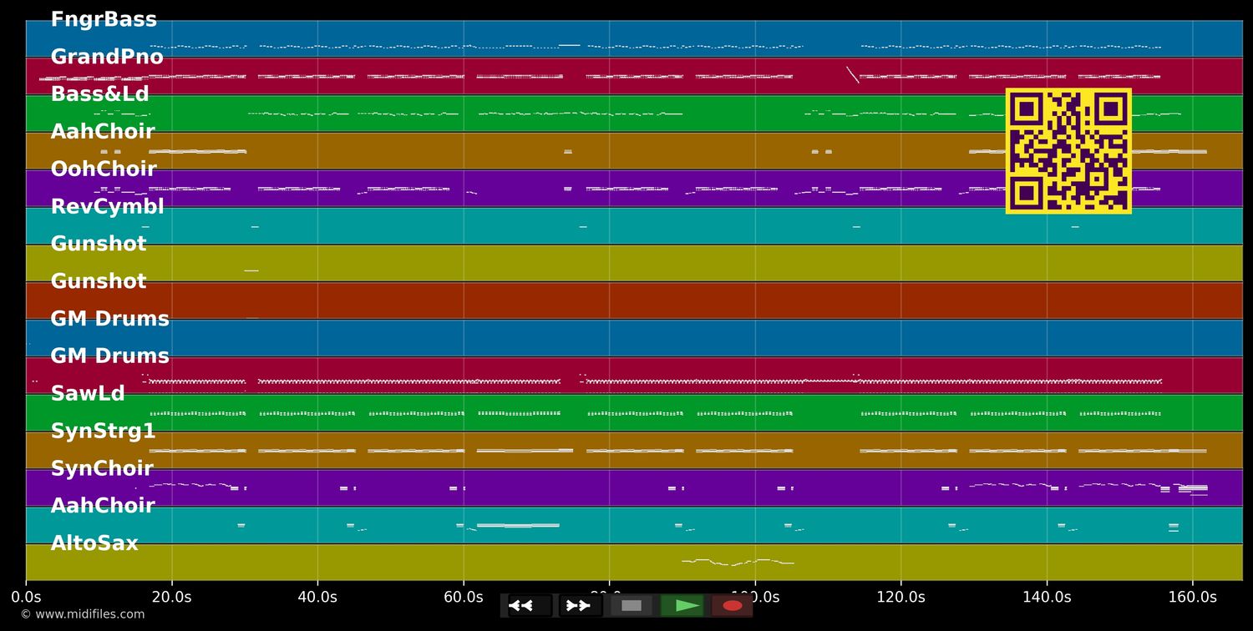Click the Bass&Ld track label

[x=99, y=94]
